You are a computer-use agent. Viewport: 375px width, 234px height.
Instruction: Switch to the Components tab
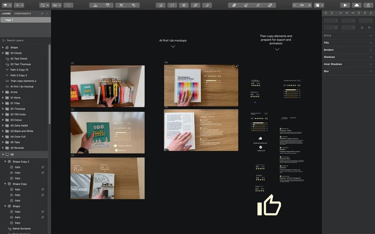pos(23,14)
